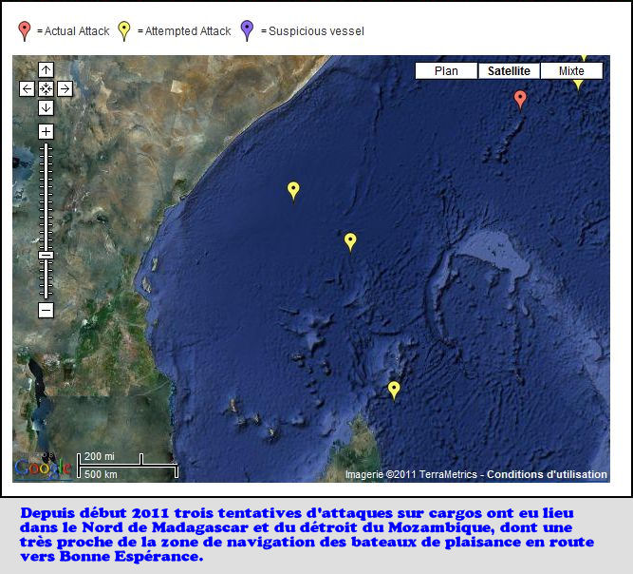Select the red actual attack marker on the map
Screen dimensions: 633x574
click(520, 100)
